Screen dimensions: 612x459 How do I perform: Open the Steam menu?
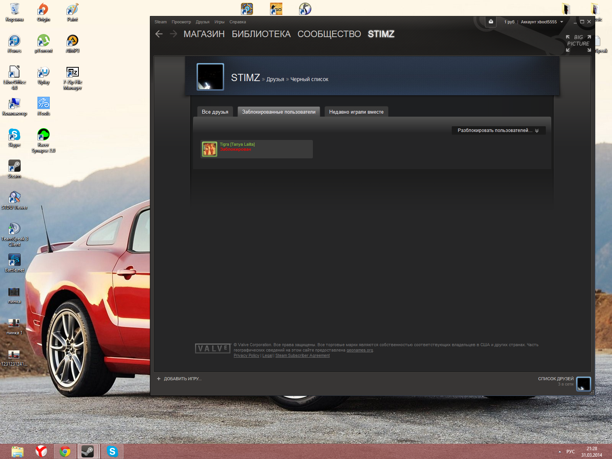point(161,22)
